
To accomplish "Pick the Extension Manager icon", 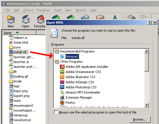I will pyautogui.click(x=62, y=97).
